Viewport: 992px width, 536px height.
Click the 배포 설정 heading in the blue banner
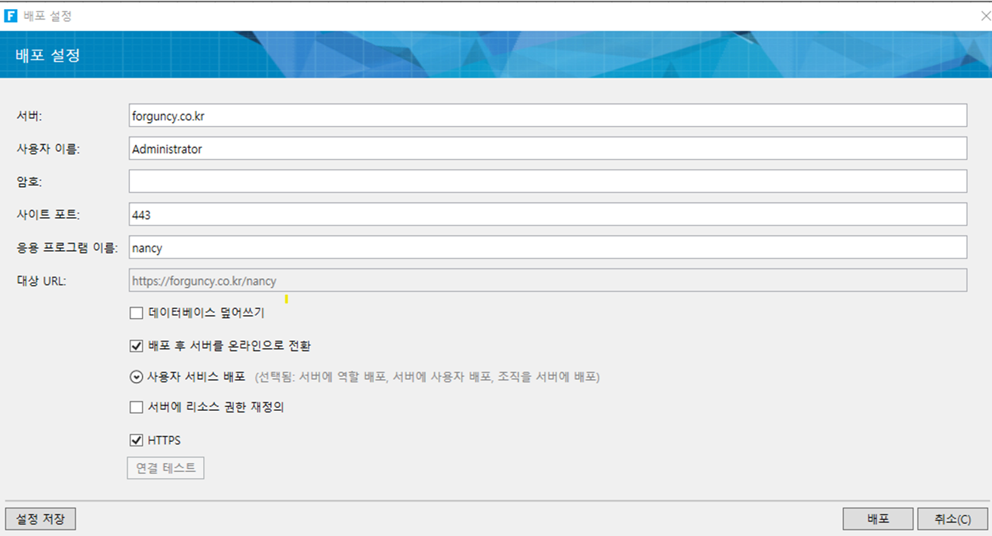48,55
